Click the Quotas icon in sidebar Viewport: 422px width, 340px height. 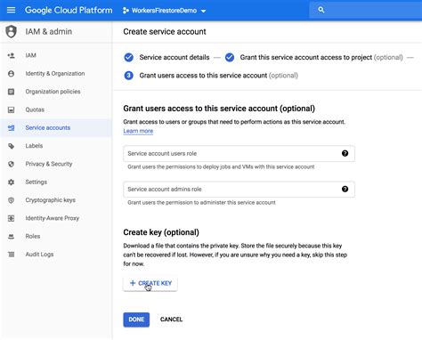coord(12,109)
